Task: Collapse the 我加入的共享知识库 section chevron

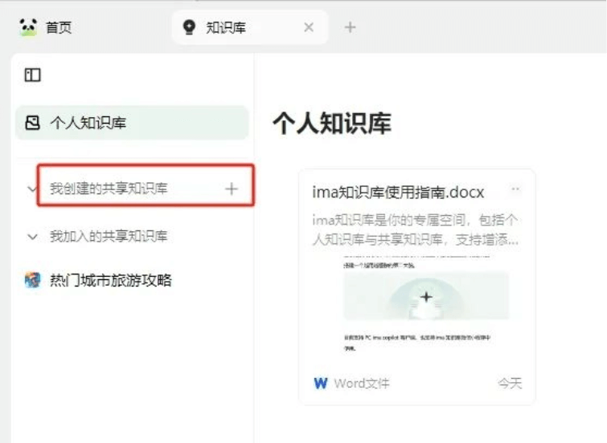Action: point(32,237)
